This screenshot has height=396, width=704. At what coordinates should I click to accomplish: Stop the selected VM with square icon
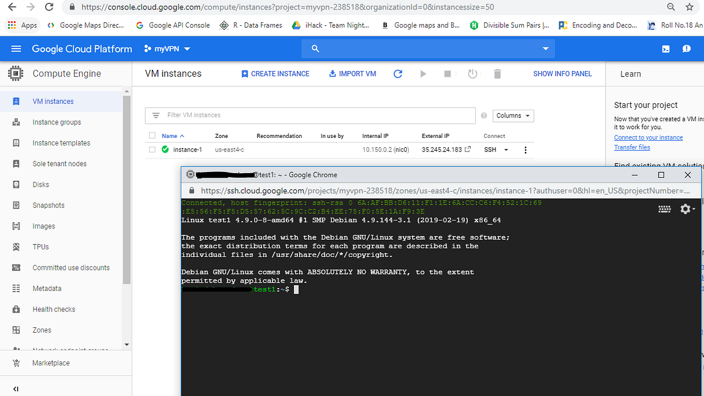447,74
